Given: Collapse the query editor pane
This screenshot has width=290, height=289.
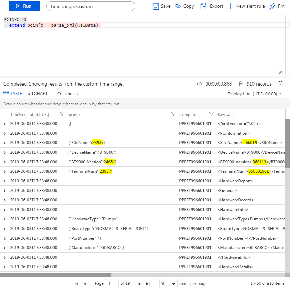Looking at the screenshot, I should click(x=281, y=72).
